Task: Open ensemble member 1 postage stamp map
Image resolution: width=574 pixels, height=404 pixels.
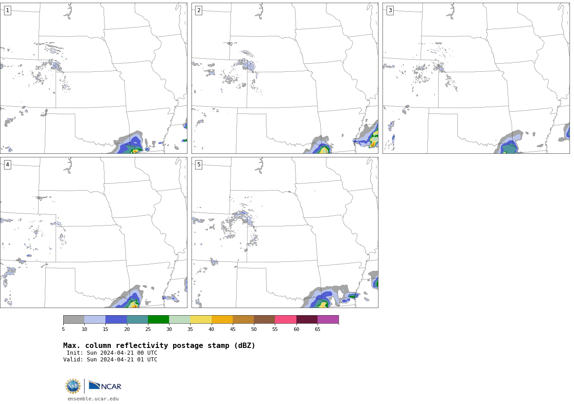Action: 94,78
